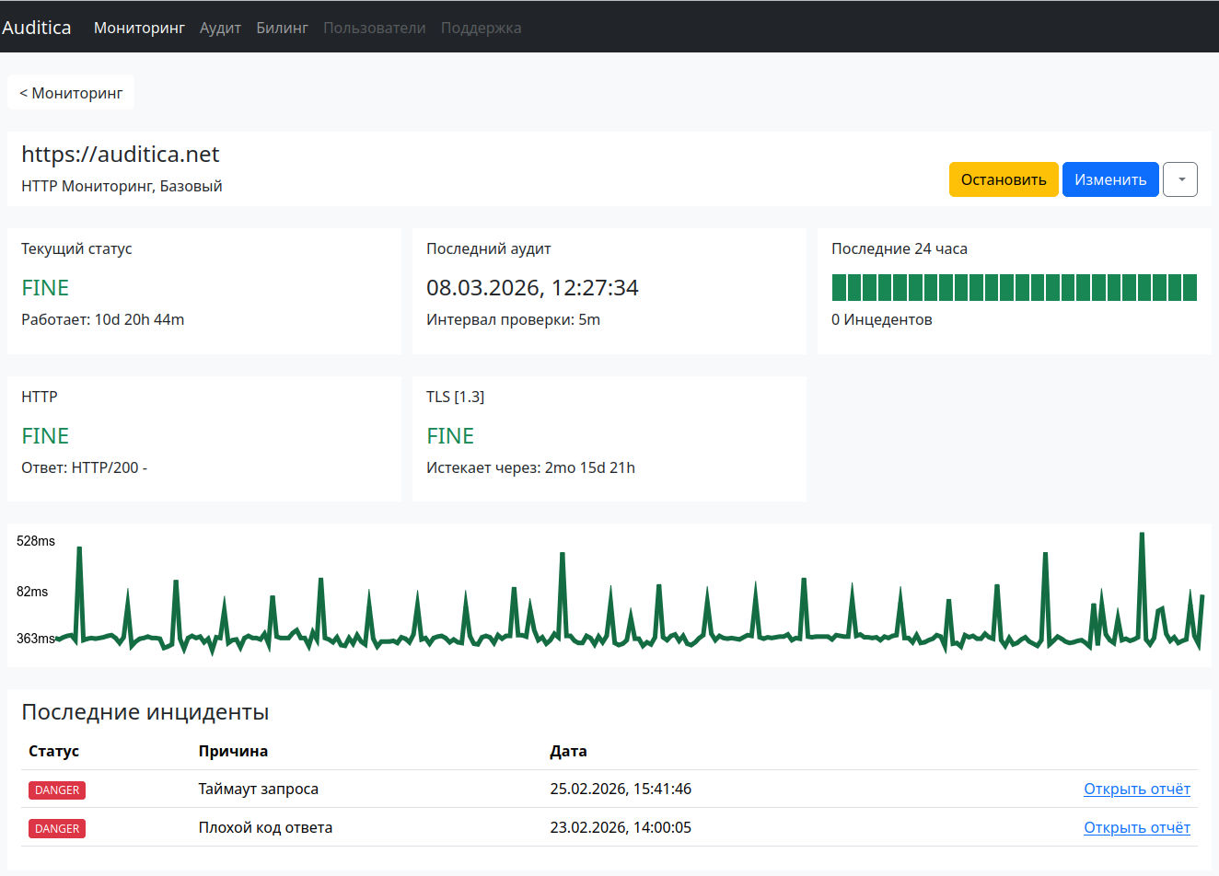Click DANGER badge on bad response code row
1219x876 pixels.
(57, 828)
